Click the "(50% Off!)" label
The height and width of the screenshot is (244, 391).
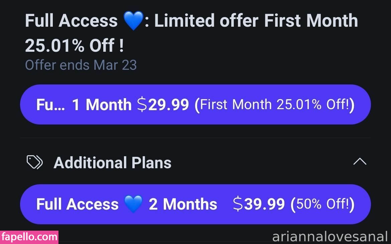coord(322,204)
